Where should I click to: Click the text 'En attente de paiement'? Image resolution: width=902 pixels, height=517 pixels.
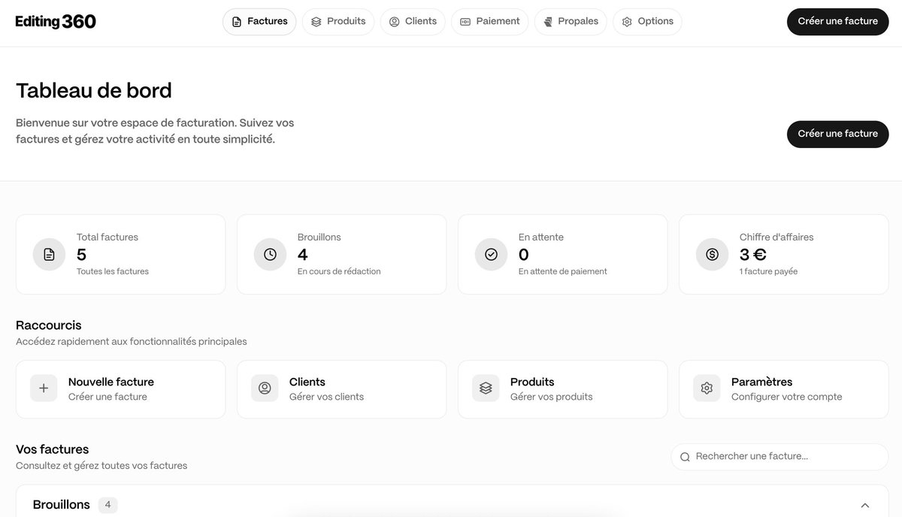[563, 271]
